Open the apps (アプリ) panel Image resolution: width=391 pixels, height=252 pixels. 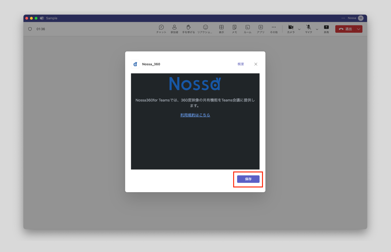261,29
